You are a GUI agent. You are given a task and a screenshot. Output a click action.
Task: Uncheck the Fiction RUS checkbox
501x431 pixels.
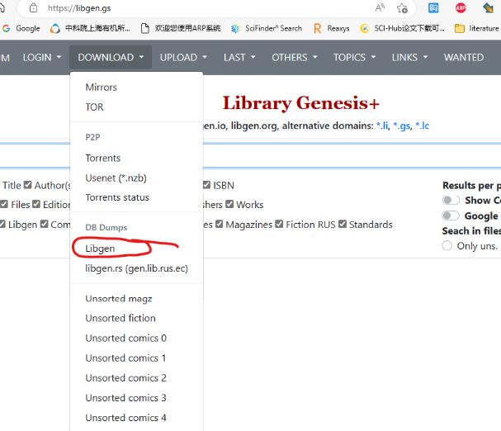(281, 225)
